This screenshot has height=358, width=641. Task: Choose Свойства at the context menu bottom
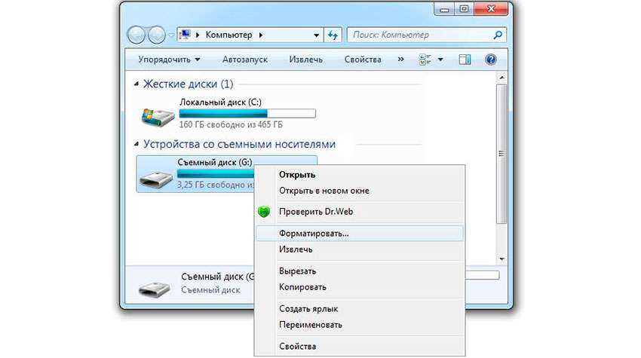(x=297, y=346)
